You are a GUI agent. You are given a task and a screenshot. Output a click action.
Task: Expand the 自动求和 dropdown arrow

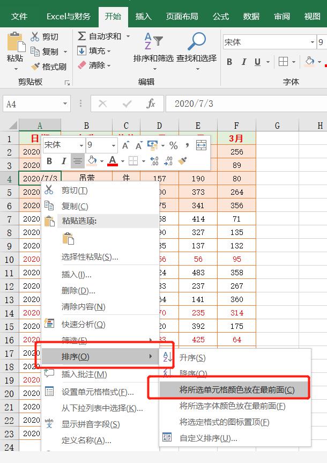pos(128,36)
